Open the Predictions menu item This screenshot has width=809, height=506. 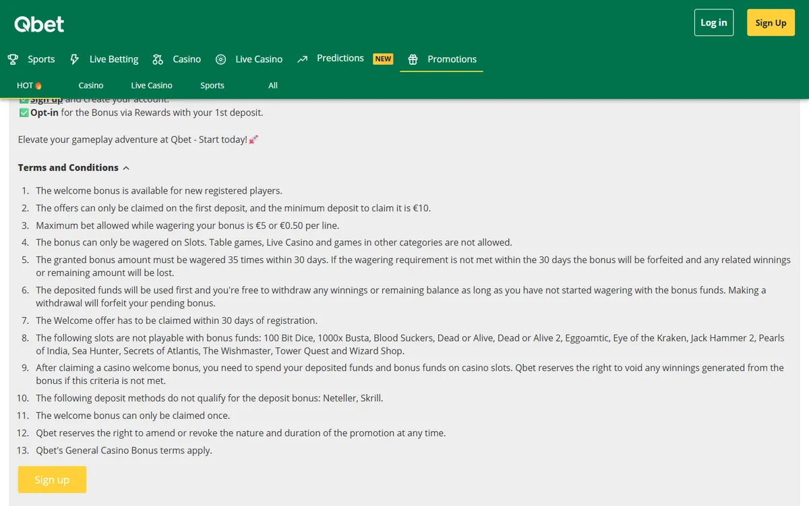340,59
